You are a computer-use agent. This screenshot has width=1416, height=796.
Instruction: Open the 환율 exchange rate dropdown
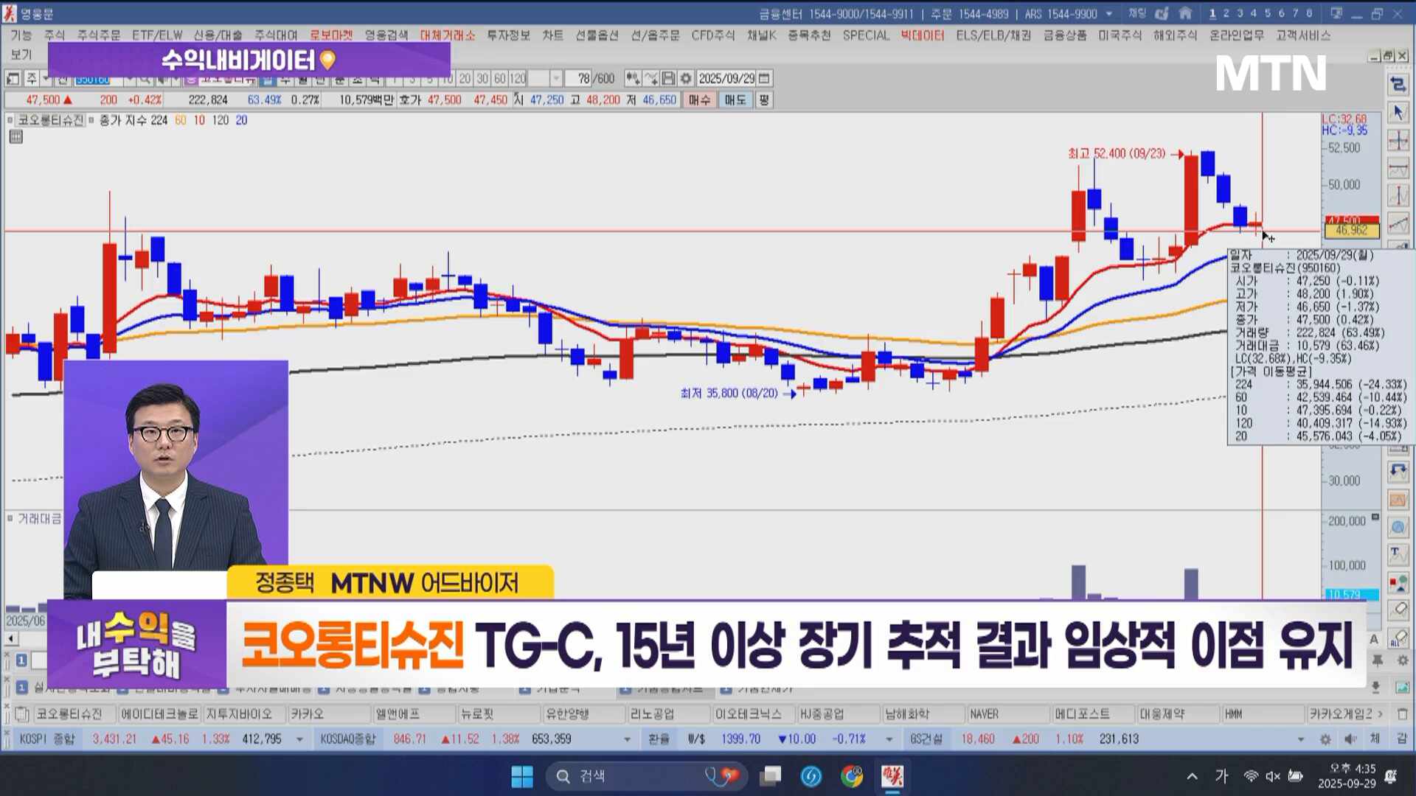[889, 739]
